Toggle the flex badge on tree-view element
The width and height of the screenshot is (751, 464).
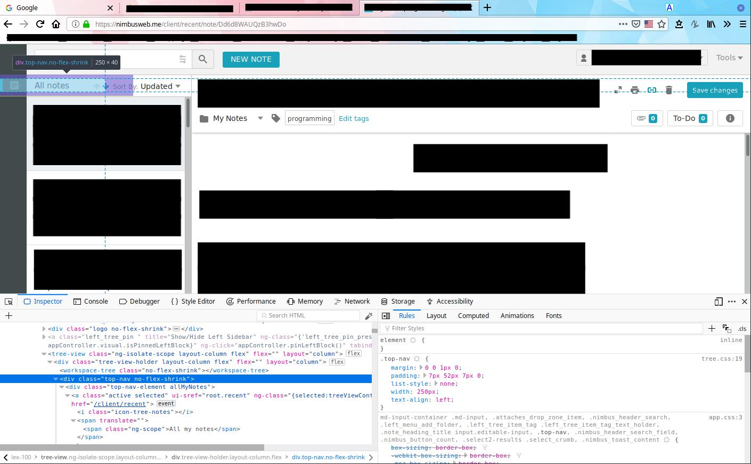pos(354,354)
